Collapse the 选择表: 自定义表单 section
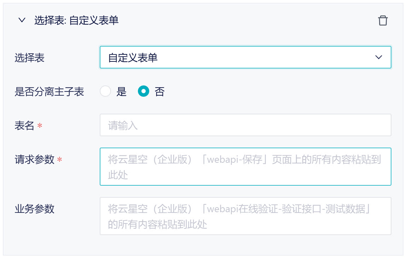This screenshot has width=407, height=257. point(22,20)
